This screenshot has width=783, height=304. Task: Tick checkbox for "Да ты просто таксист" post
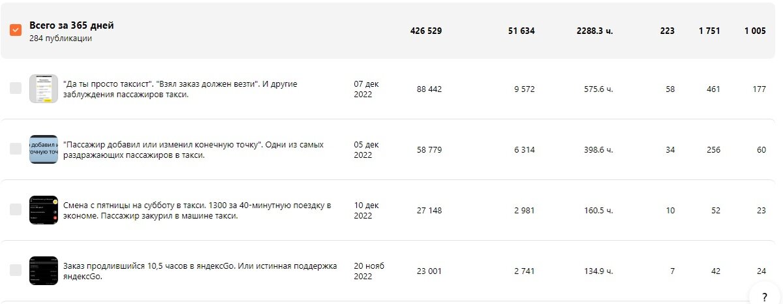[x=16, y=89]
